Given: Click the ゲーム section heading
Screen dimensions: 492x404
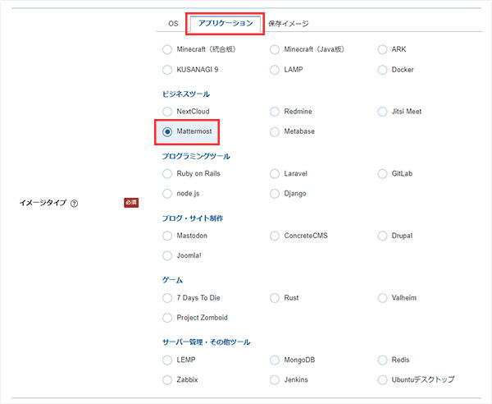Looking at the screenshot, I should click(172, 280).
